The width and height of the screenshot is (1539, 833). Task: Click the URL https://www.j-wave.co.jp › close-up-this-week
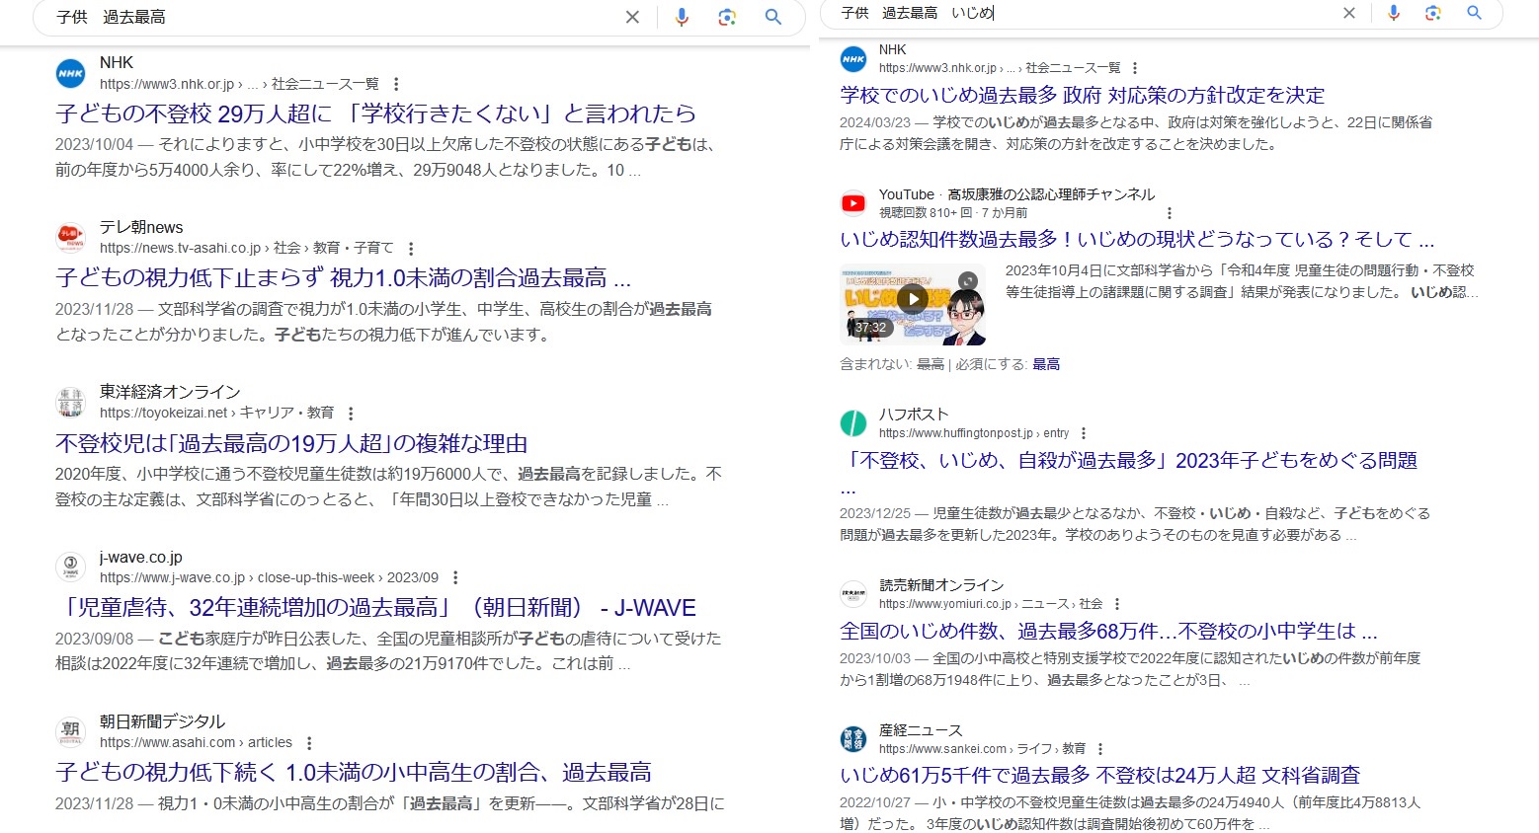(269, 577)
